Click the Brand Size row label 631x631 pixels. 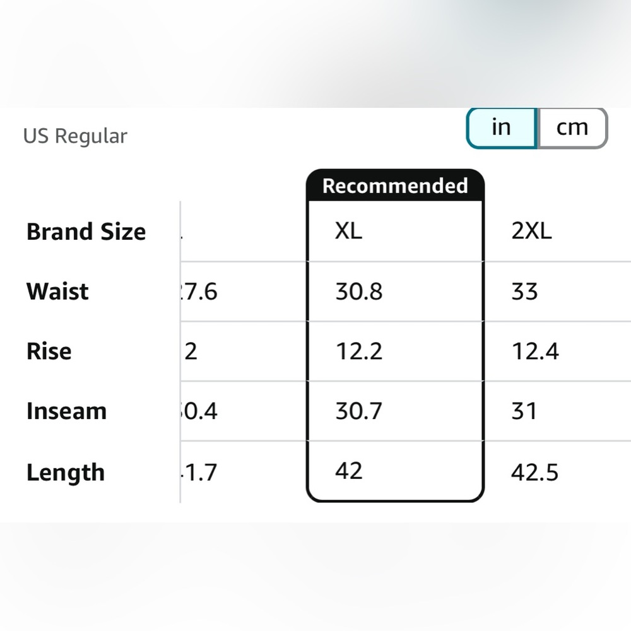(x=86, y=232)
